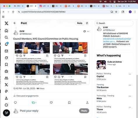138x118 pixels.
Task: Open More circle menu in sidebar
Action: click(x=6, y=105)
